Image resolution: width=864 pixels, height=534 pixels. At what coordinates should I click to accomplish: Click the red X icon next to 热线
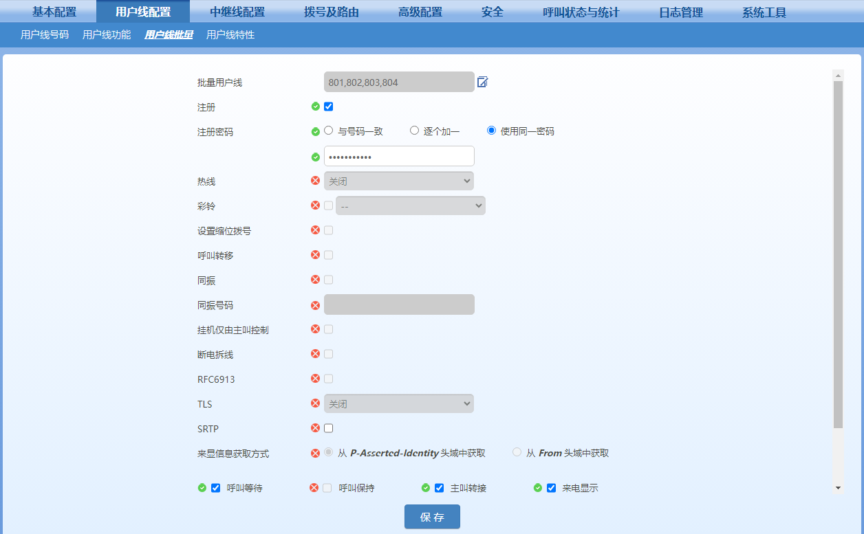pos(315,181)
